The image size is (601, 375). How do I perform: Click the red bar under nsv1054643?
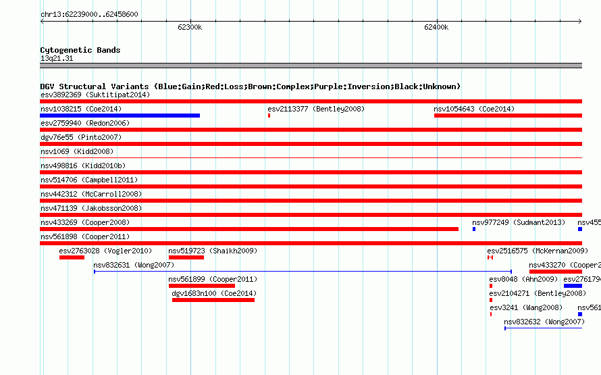tap(508, 116)
